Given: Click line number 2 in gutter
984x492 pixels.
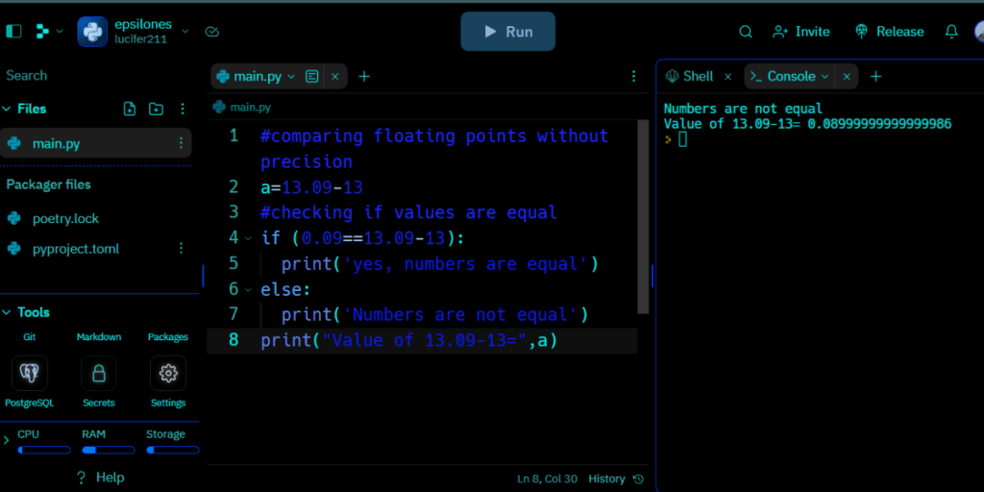Looking at the screenshot, I should (x=234, y=187).
